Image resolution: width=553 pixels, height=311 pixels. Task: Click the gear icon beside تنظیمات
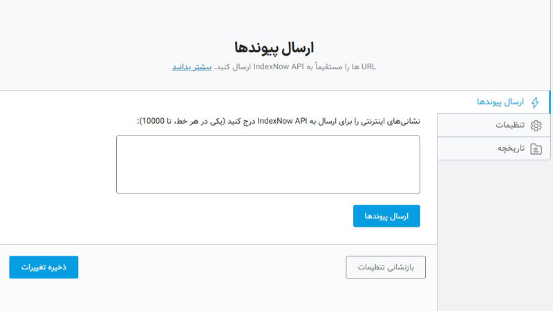(536, 125)
